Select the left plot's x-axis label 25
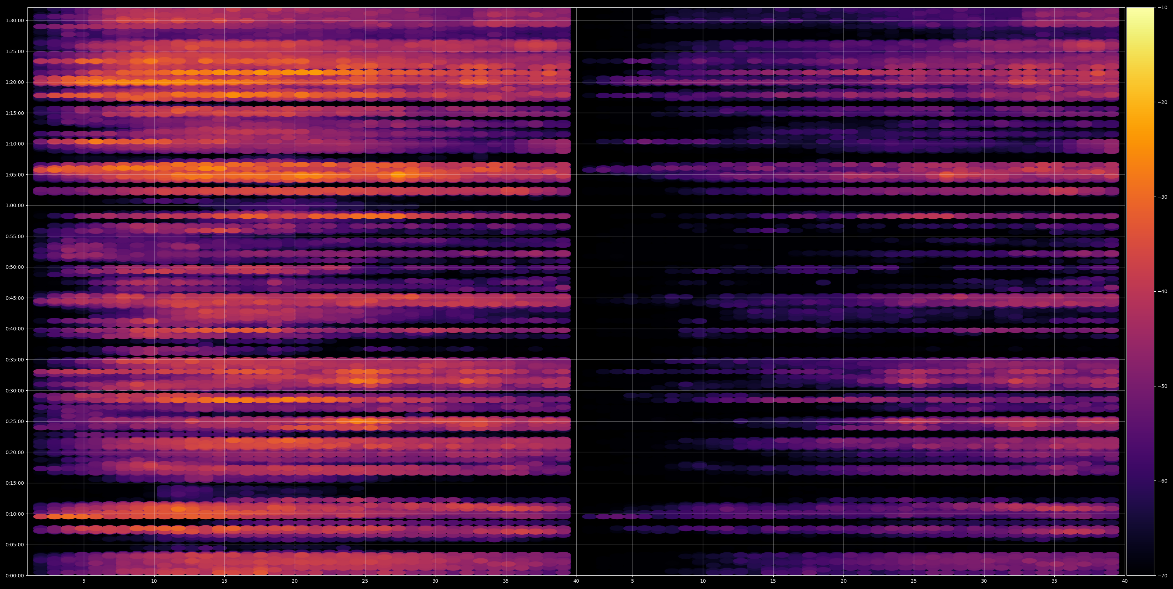Viewport: 1173px width, 589px height. 365,581
